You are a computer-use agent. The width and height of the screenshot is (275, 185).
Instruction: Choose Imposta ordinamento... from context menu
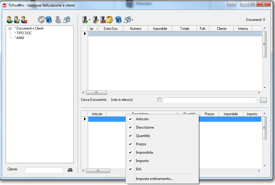pyautogui.click(x=154, y=179)
